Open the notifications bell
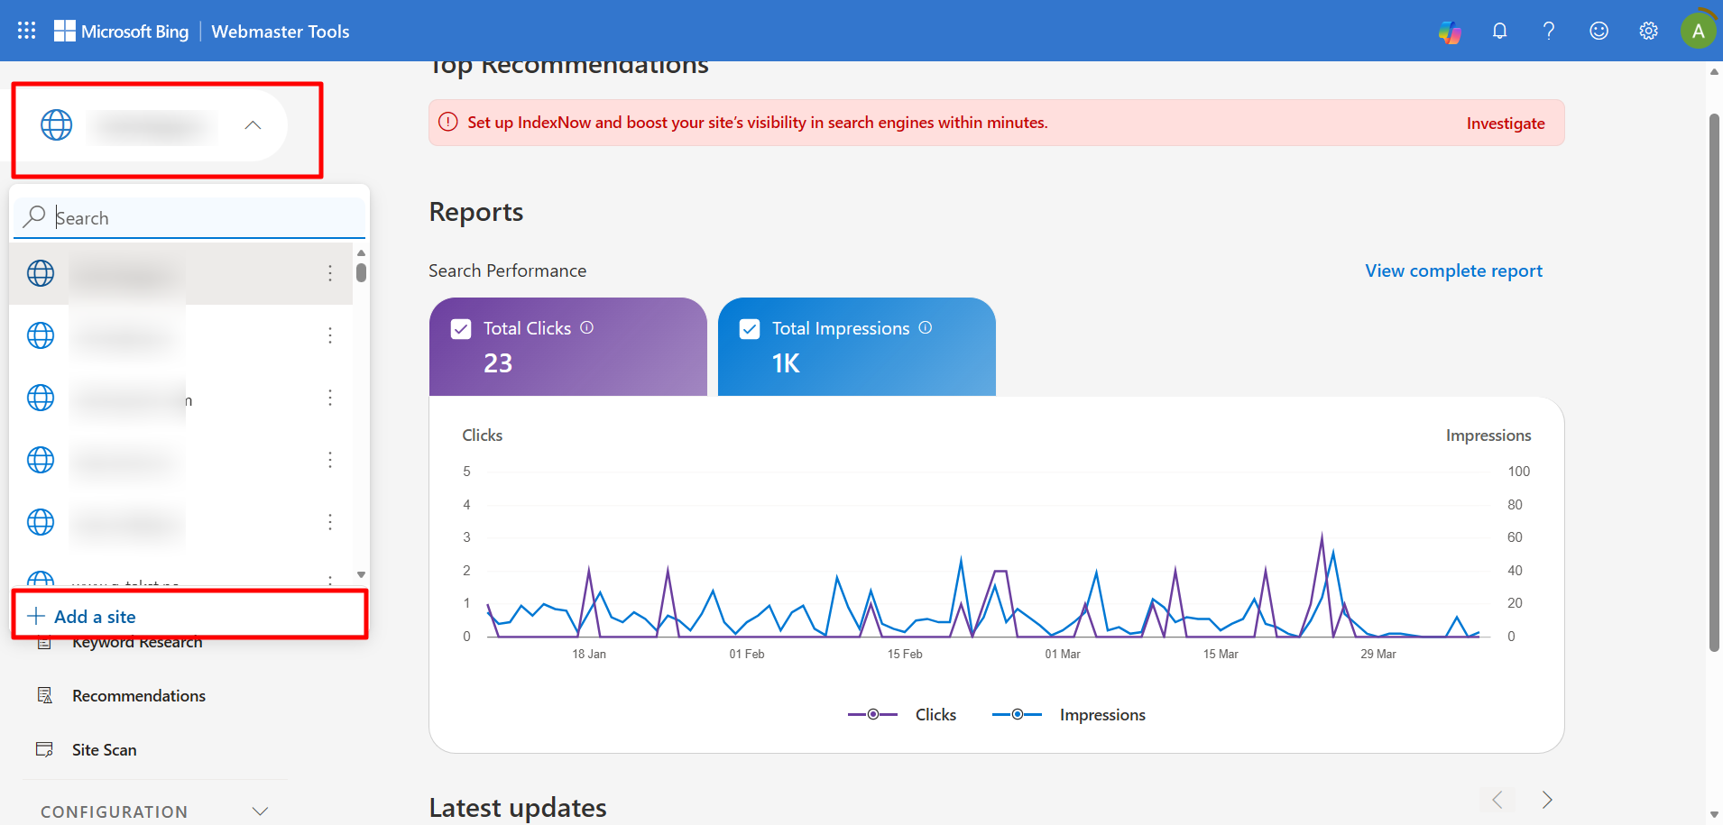Viewport: 1723px width, 825px height. (x=1500, y=31)
